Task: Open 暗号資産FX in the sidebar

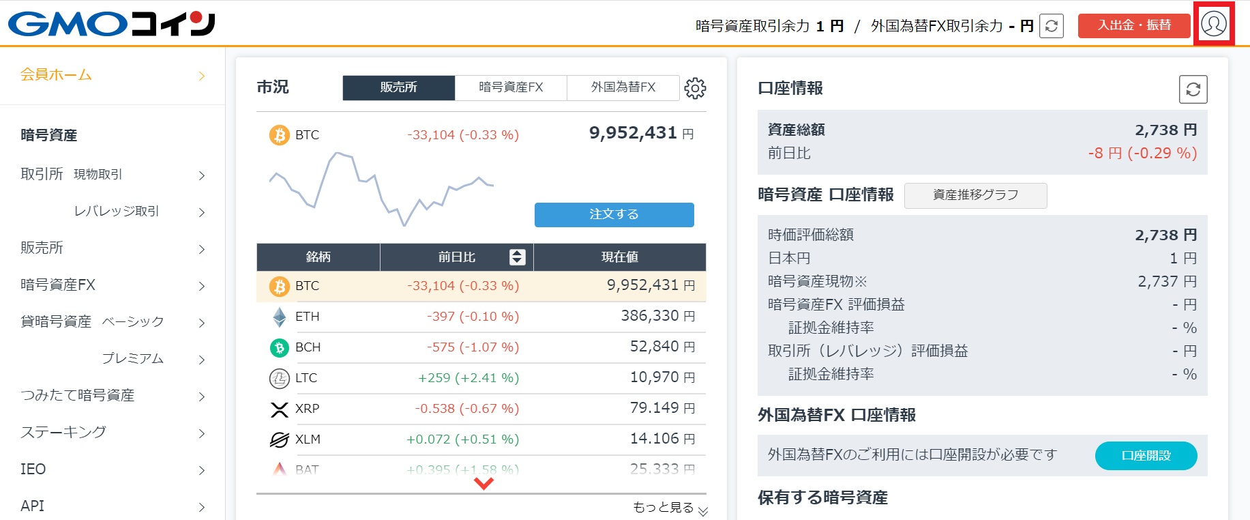Action: tap(113, 285)
